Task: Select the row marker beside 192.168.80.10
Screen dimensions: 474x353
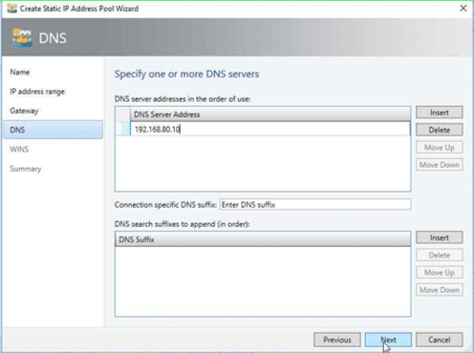Action: pos(122,129)
